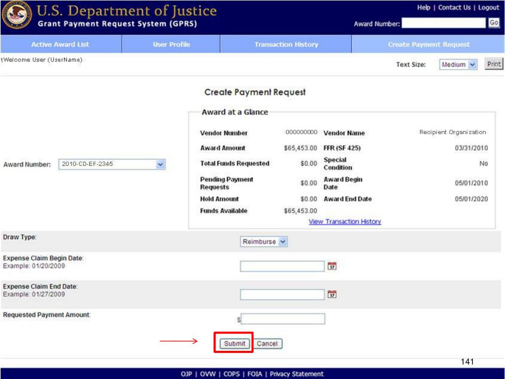This screenshot has height=379, width=505.
Task: Open the View Transaction History link
Action: click(345, 222)
